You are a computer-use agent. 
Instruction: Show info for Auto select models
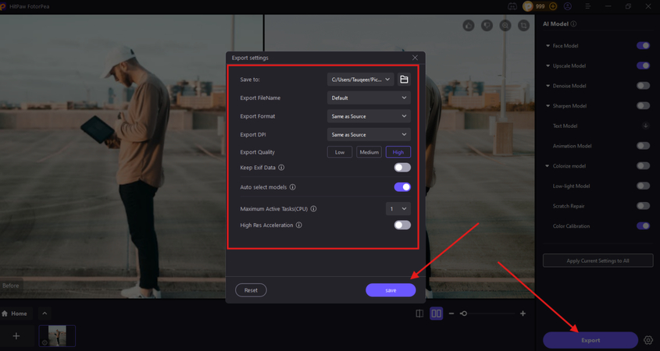293,187
